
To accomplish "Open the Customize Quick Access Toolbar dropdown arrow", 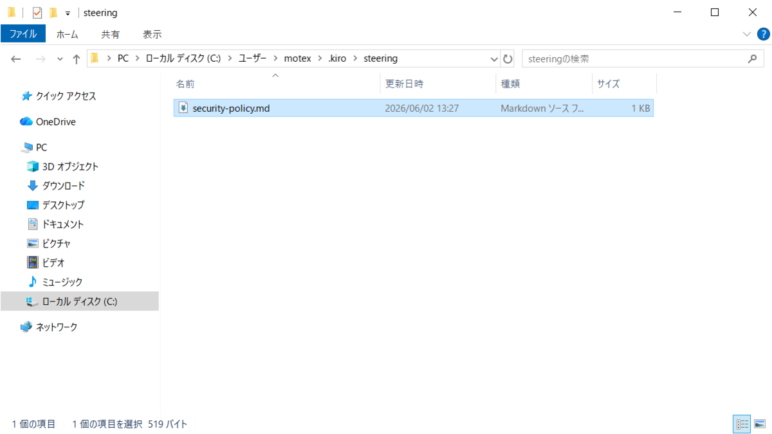I will 68,14.
